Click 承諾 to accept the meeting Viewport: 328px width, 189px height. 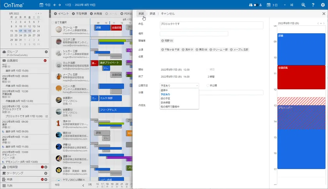click(x=141, y=14)
